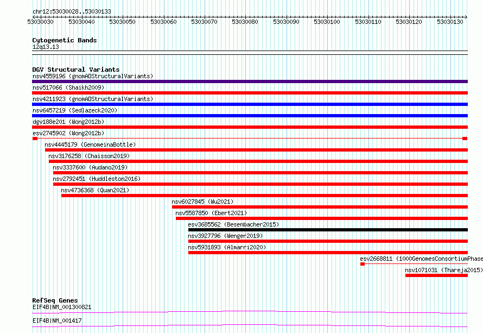Select the red nsv3927796 variant bar
Screen dimensions: 483x333
tap(328, 241)
